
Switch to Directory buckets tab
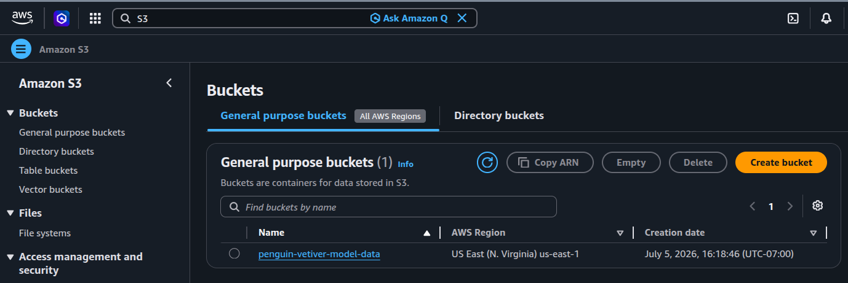(x=499, y=115)
